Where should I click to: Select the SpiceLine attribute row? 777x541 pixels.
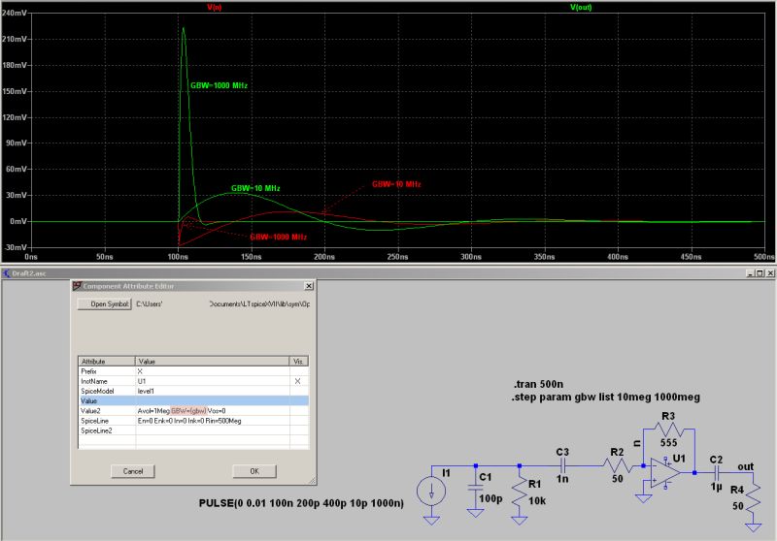pyautogui.click(x=193, y=421)
